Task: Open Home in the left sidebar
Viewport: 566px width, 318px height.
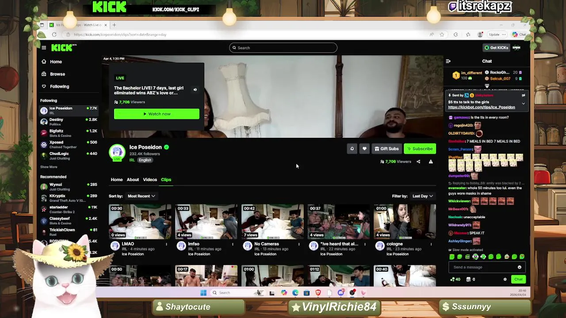Action: click(x=56, y=62)
